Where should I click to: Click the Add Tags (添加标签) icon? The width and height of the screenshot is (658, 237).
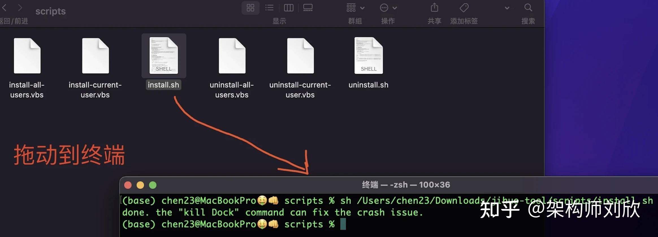point(464,8)
